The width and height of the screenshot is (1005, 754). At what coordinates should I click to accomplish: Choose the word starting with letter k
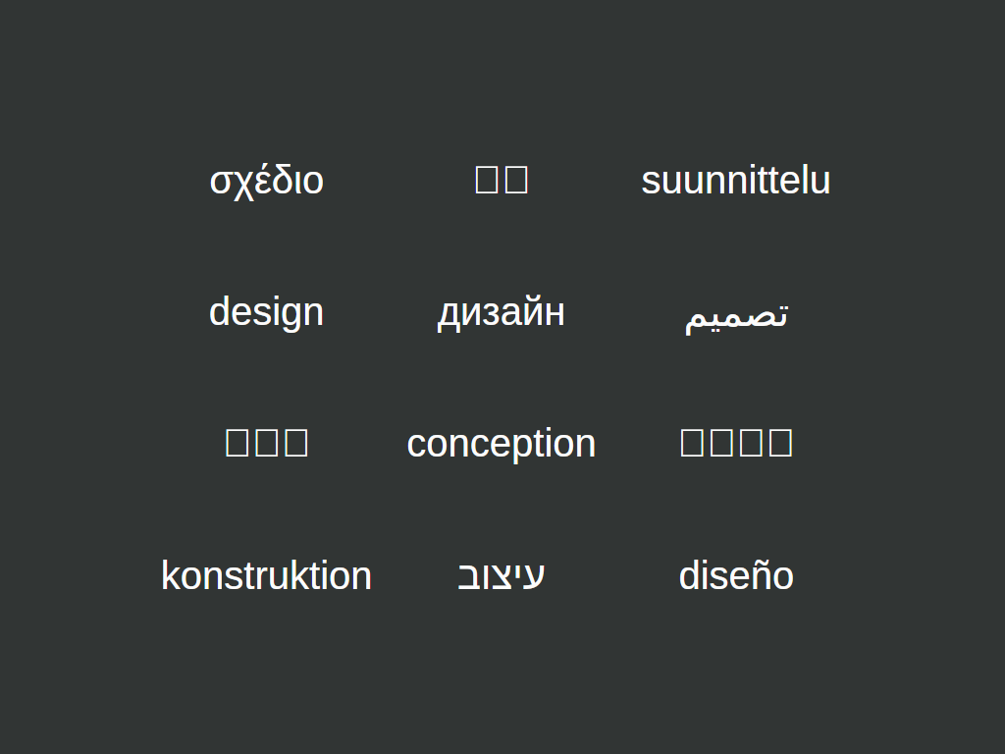pyautogui.click(x=266, y=575)
